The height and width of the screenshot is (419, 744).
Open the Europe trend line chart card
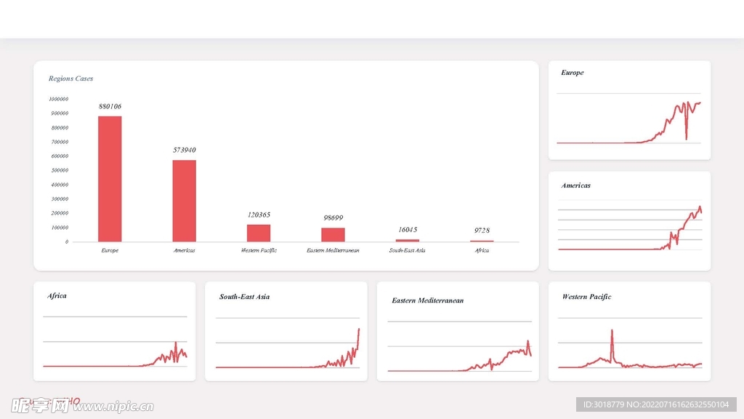pyautogui.click(x=629, y=110)
